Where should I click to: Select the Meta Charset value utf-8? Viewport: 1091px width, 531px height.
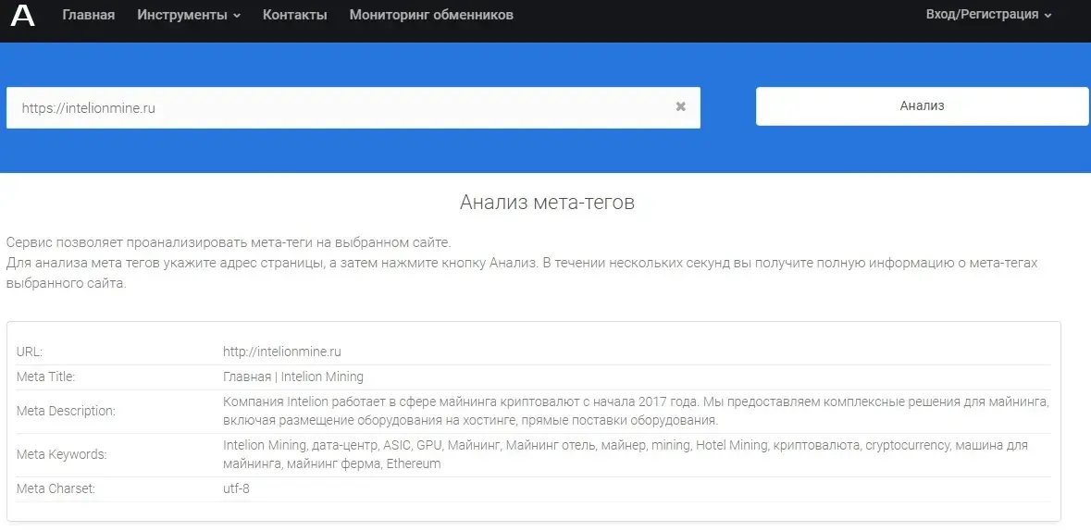point(236,488)
